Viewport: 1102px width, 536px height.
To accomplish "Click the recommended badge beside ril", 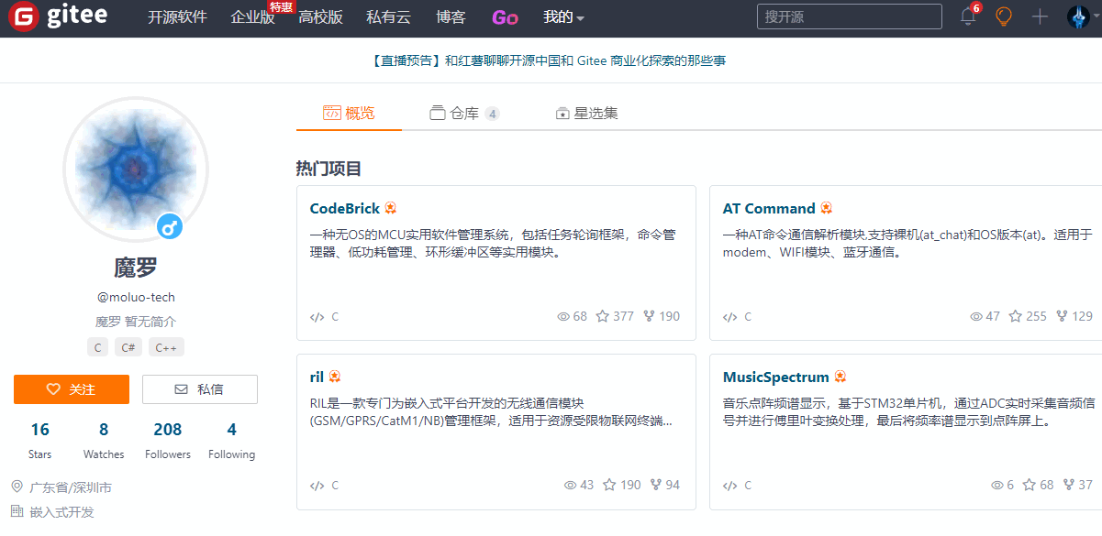I will [x=335, y=377].
